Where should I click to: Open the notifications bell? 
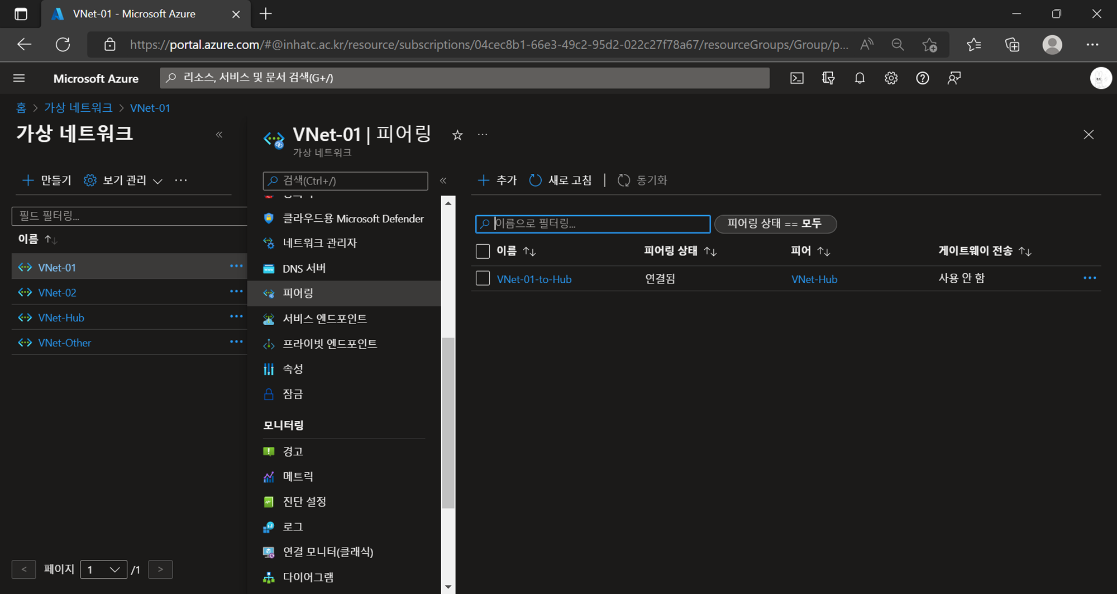click(860, 78)
